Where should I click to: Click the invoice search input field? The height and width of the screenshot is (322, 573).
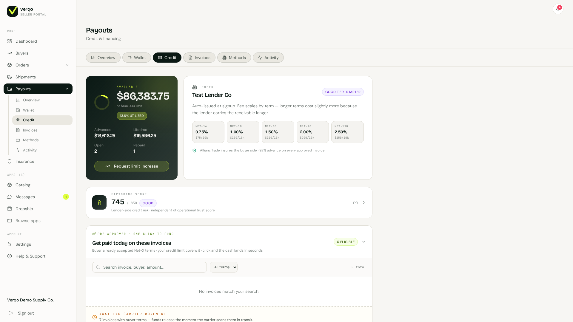(150, 267)
